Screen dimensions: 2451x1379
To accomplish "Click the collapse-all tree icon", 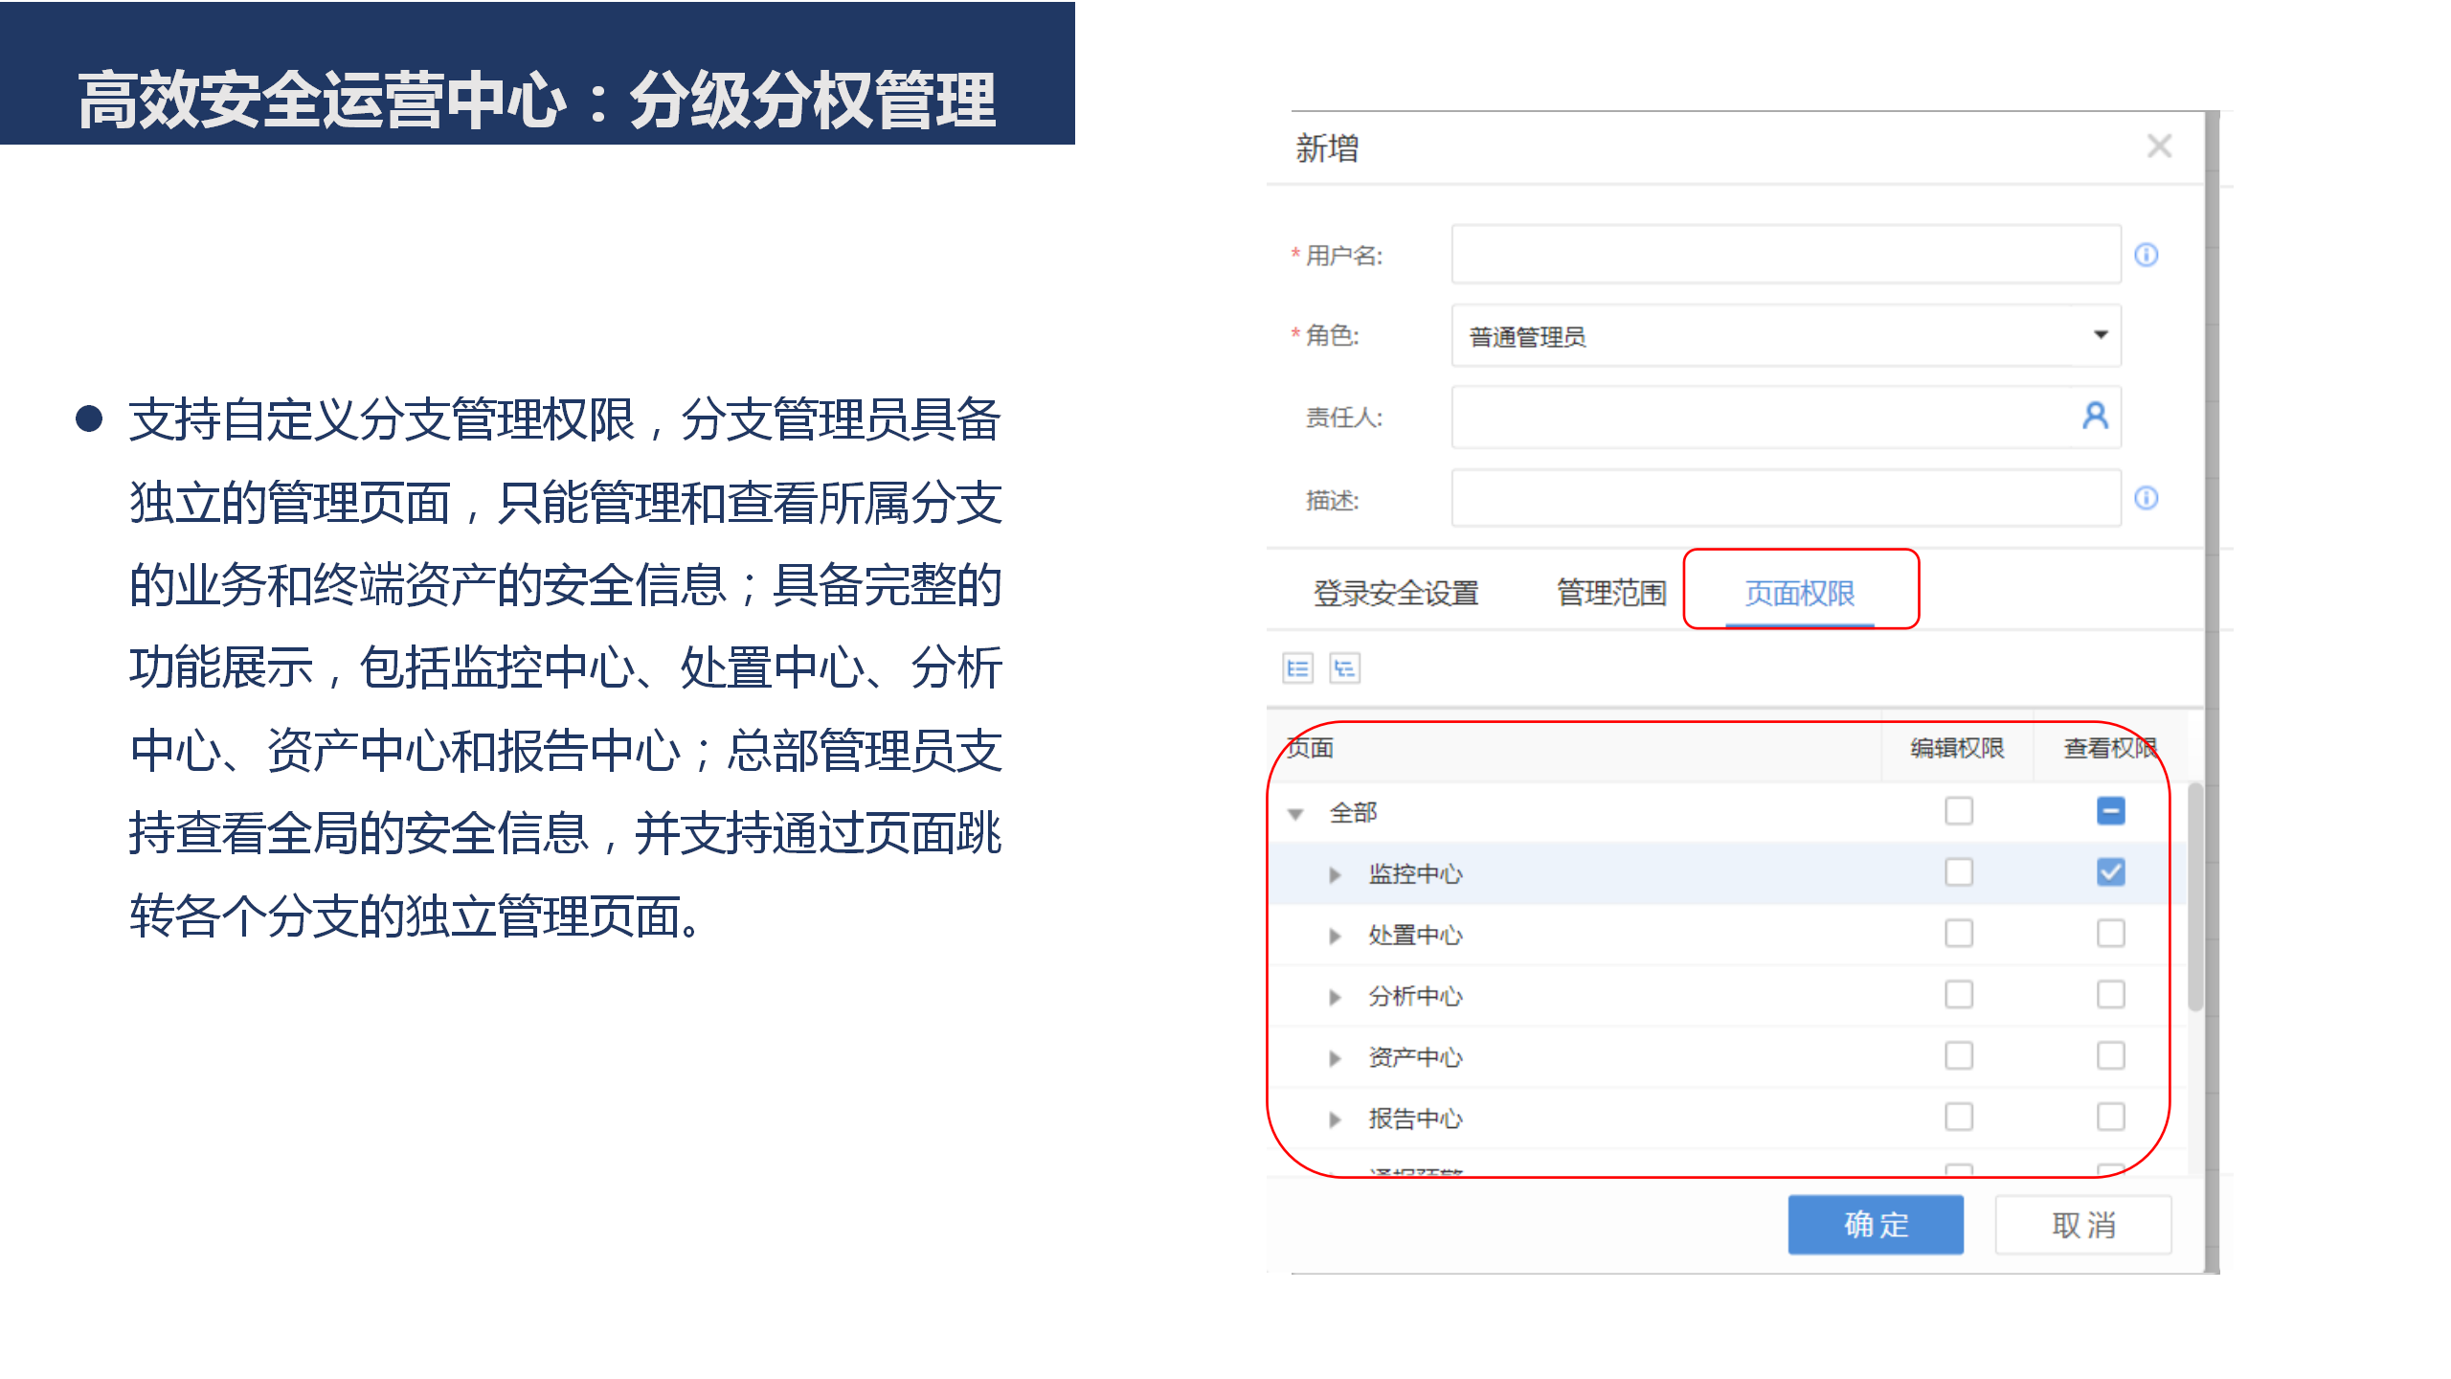I will (x=1344, y=667).
